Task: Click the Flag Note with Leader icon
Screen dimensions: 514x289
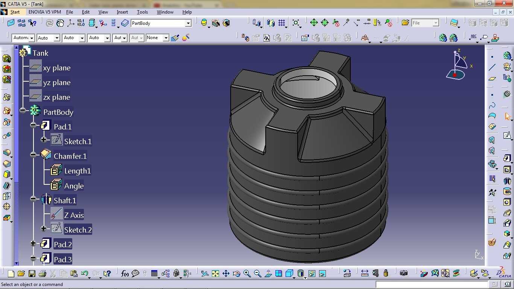Action: pyautogui.click(x=485, y=38)
